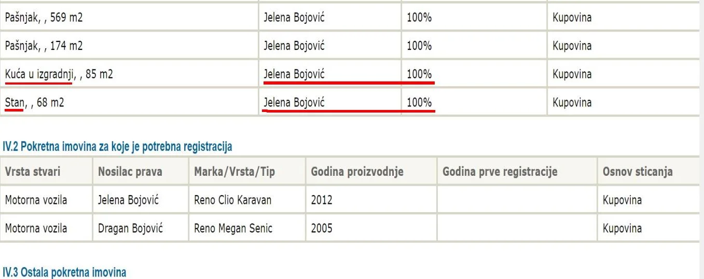
Task: Click 'Kupovina' in the Reno Megan row
Action: point(622,229)
